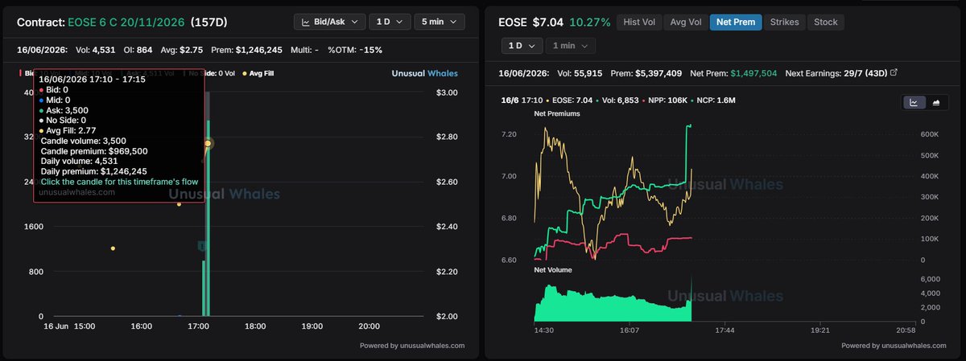Click the shorter green candle before 17:10
Image resolution: width=966 pixels, height=361 pixels.
pyautogui.click(x=203, y=288)
